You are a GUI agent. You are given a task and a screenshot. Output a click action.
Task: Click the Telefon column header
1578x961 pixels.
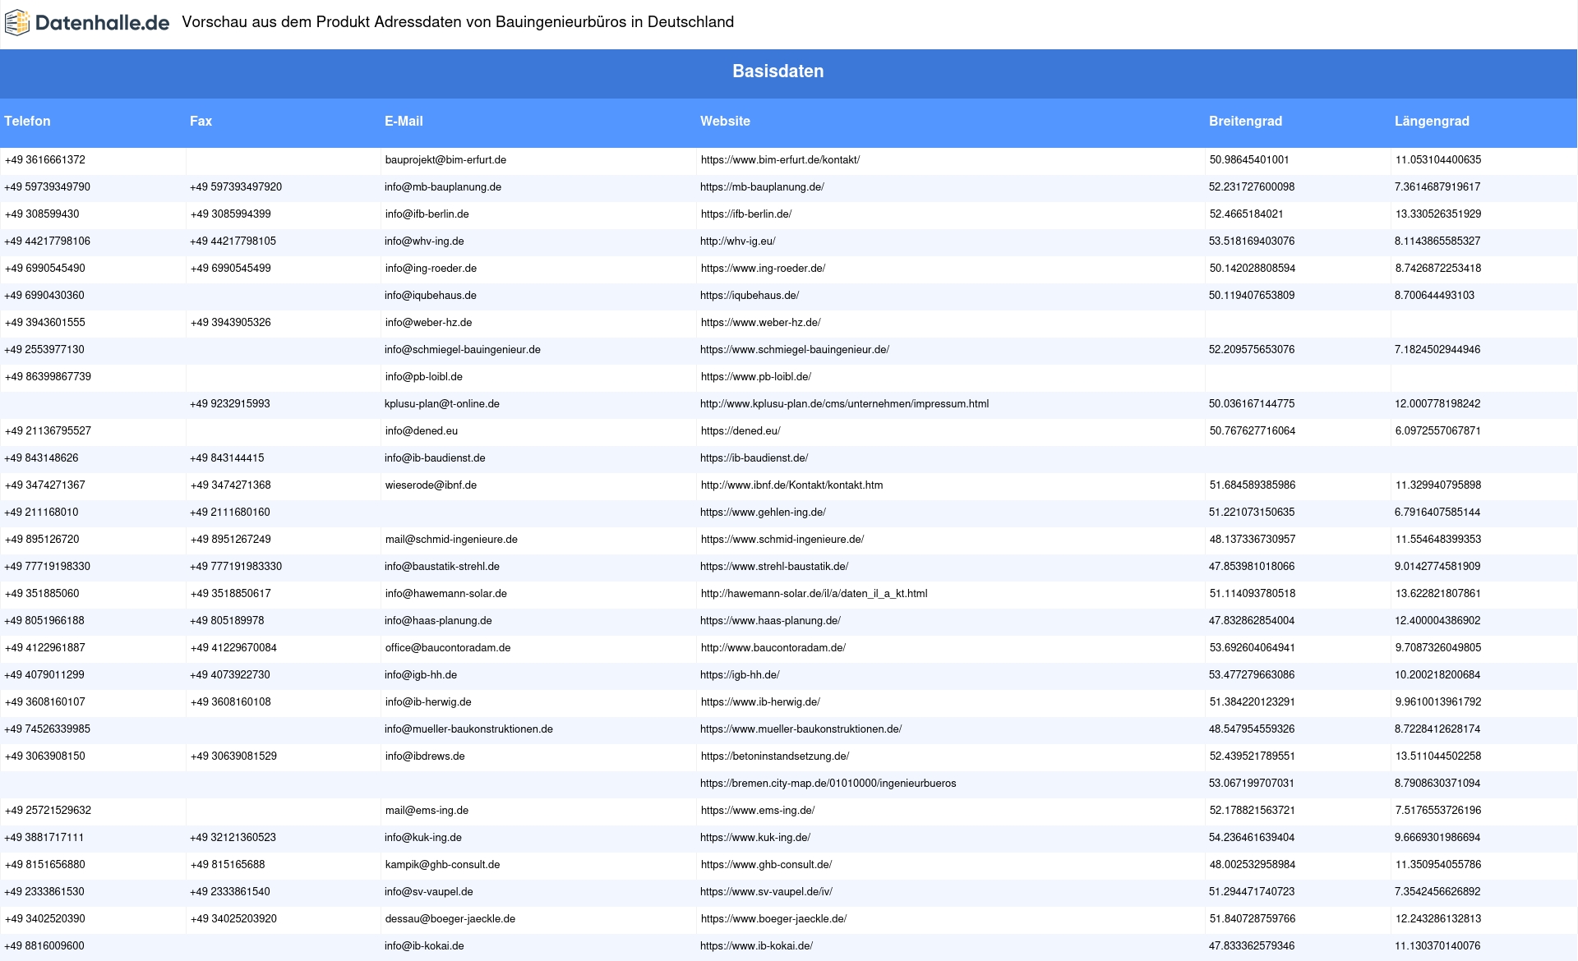[x=27, y=121]
